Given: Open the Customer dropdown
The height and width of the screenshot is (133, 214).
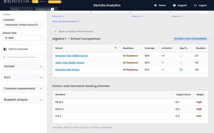Looking at the screenshot, I should [x=23, y=25].
